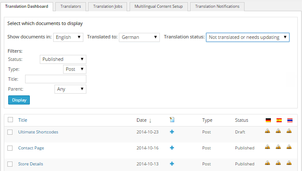Image resolution: width=302 pixels, height=171 pixels.
Task: Click the Date sort arrow icon
Action: [150, 120]
